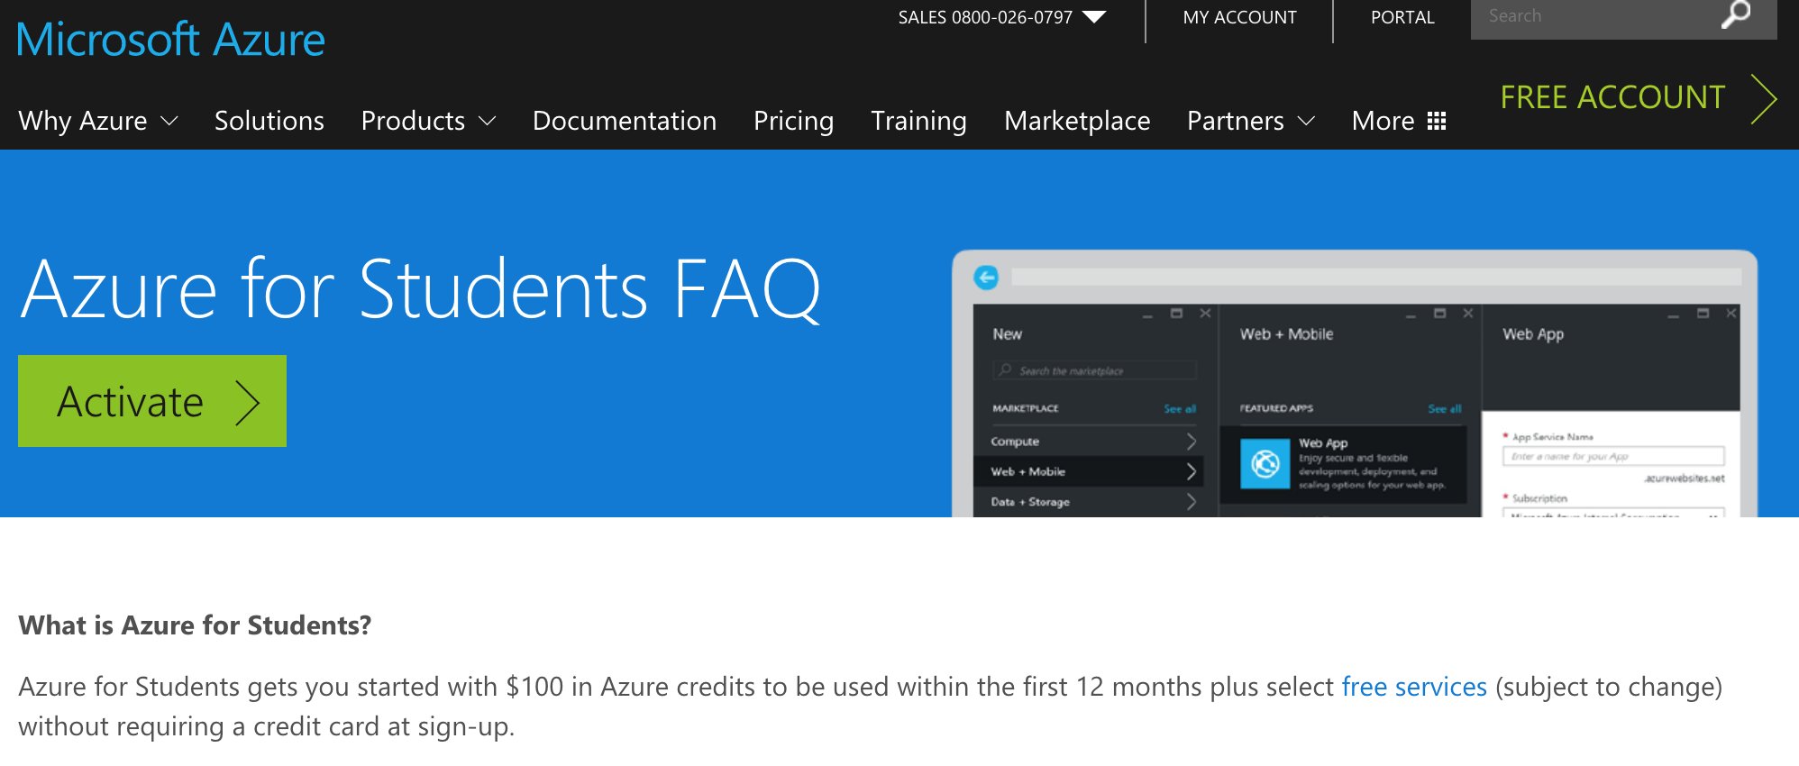The image size is (1799, 766).
Task: Expand the Why Azure menu
Action: pyautogui.click(x=98, y=121)
